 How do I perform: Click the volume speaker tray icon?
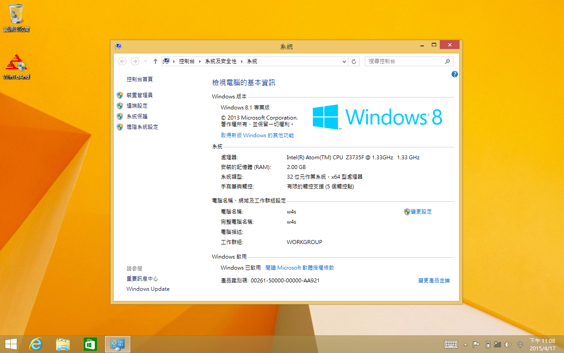pyautogui.click(x=508, y=345)
